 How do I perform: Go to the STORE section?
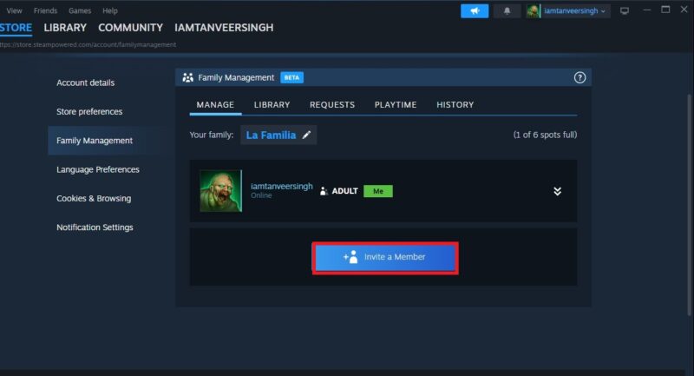click(16, 28)
